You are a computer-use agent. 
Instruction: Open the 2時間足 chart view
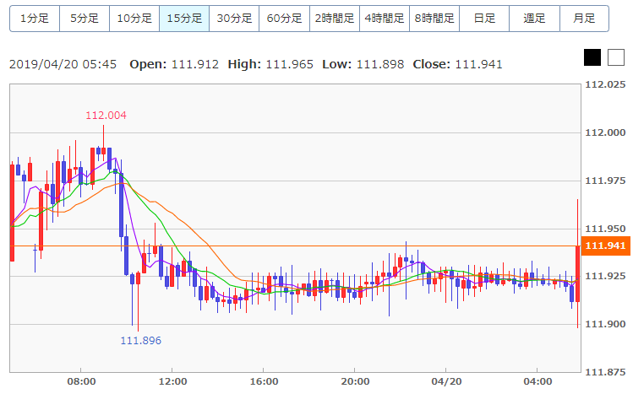(334, 18)
